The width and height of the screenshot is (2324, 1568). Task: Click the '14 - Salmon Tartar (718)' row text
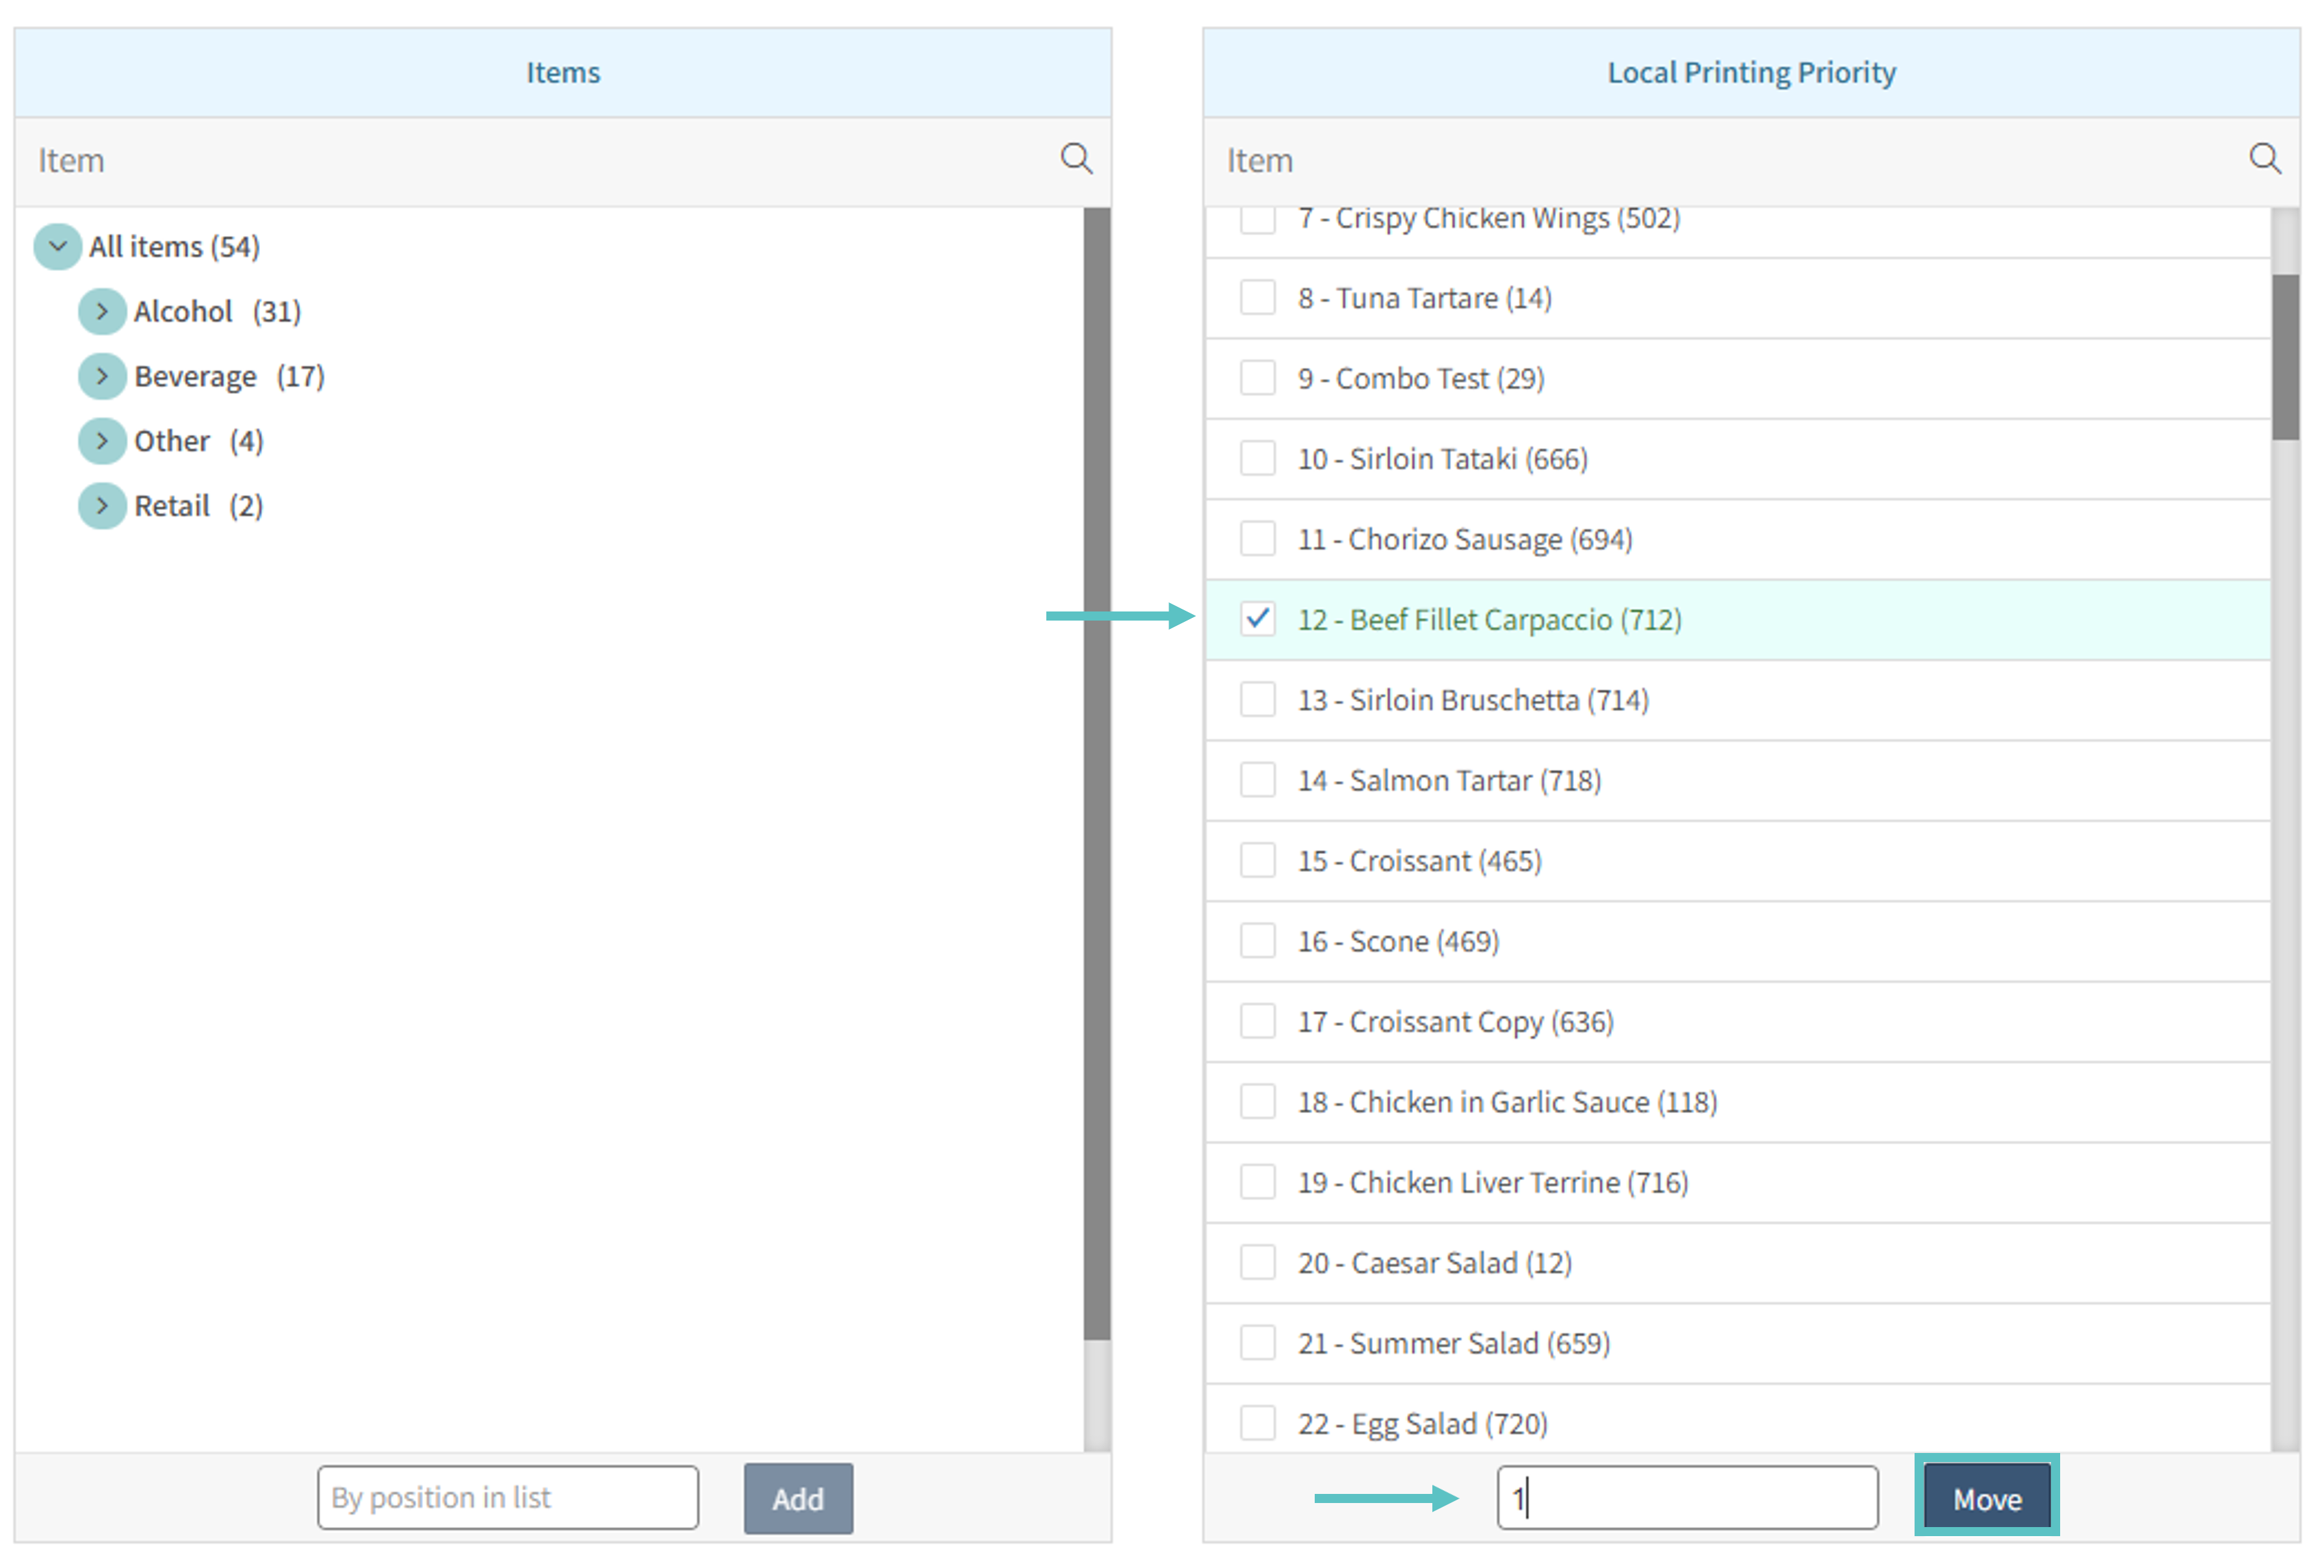point(1450,781)
